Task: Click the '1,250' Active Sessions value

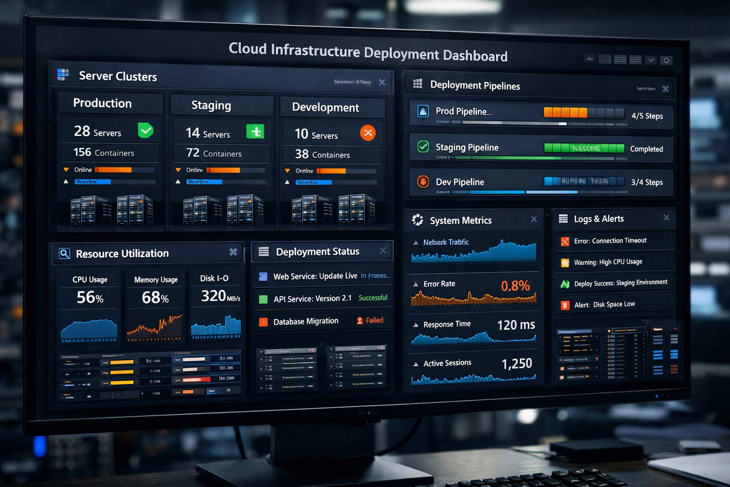Action: (517, 363)
